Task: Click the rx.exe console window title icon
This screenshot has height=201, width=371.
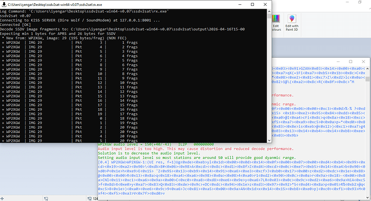Action: (4, 4)
